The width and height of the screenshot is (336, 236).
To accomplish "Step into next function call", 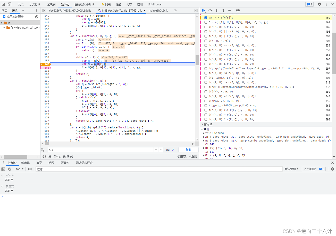I will pos(217,11).
